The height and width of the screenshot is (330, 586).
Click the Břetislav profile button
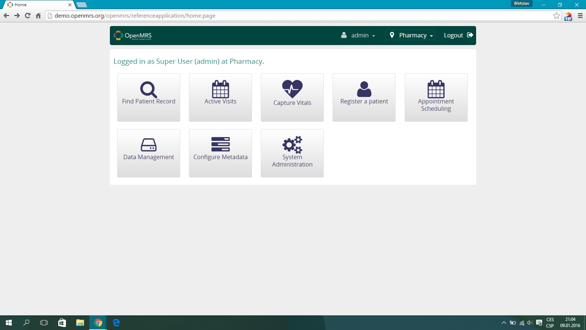click(x=522, y=3)
